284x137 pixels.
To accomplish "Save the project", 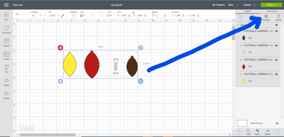I will click(231, 5).
